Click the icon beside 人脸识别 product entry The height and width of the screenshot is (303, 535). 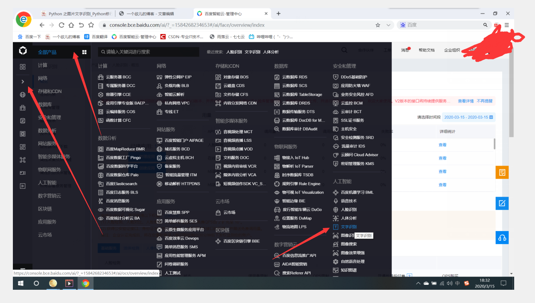(335, 210)
